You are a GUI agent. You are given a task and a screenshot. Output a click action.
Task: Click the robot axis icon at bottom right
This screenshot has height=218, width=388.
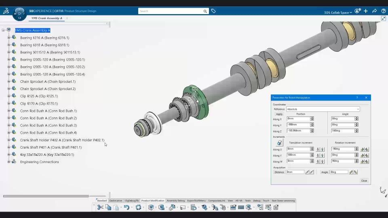point(383,191)
